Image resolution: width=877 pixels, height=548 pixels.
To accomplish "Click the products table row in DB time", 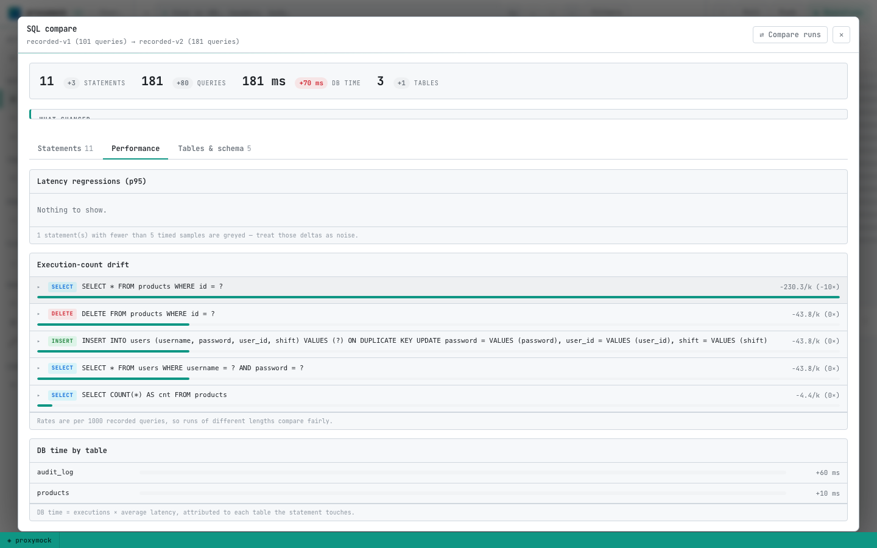I will click(x=438, y=493).
